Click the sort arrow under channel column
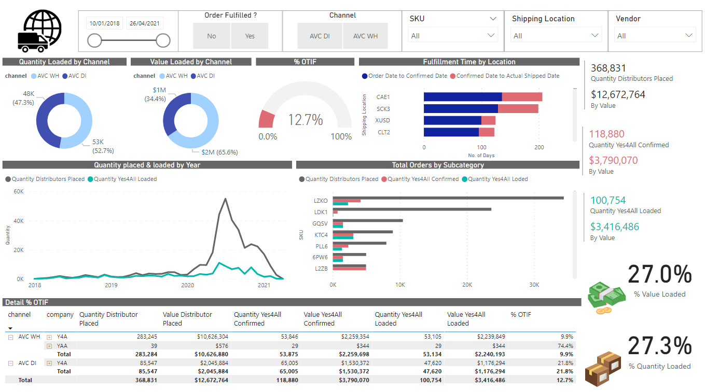Screen dimensions: 705x392 coord(10,328)
